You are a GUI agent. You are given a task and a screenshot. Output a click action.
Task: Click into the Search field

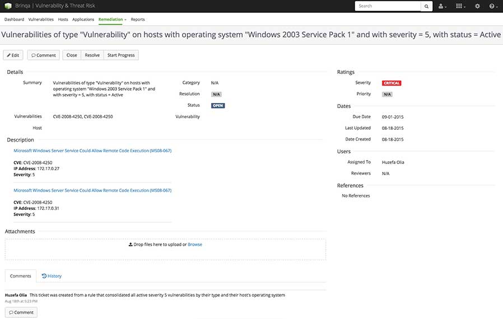click(388, 6)
